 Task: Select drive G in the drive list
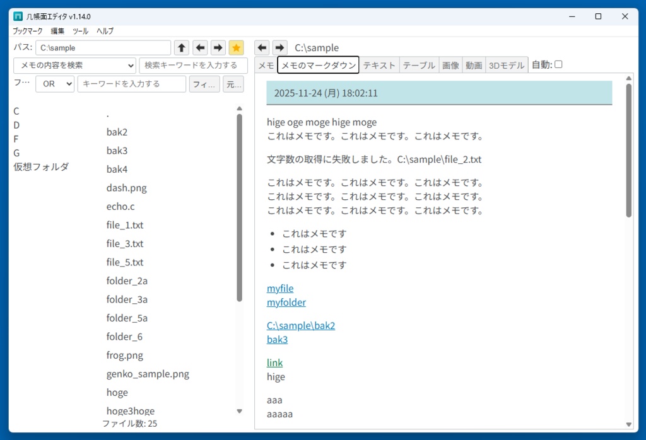16,153
